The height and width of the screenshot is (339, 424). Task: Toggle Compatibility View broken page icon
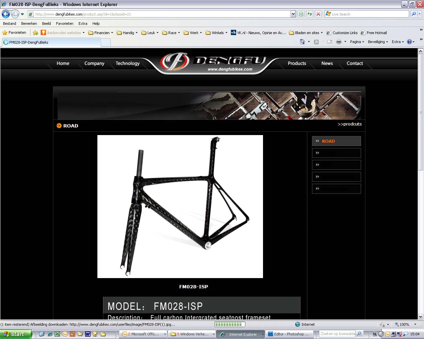click(x=301, y=14)
